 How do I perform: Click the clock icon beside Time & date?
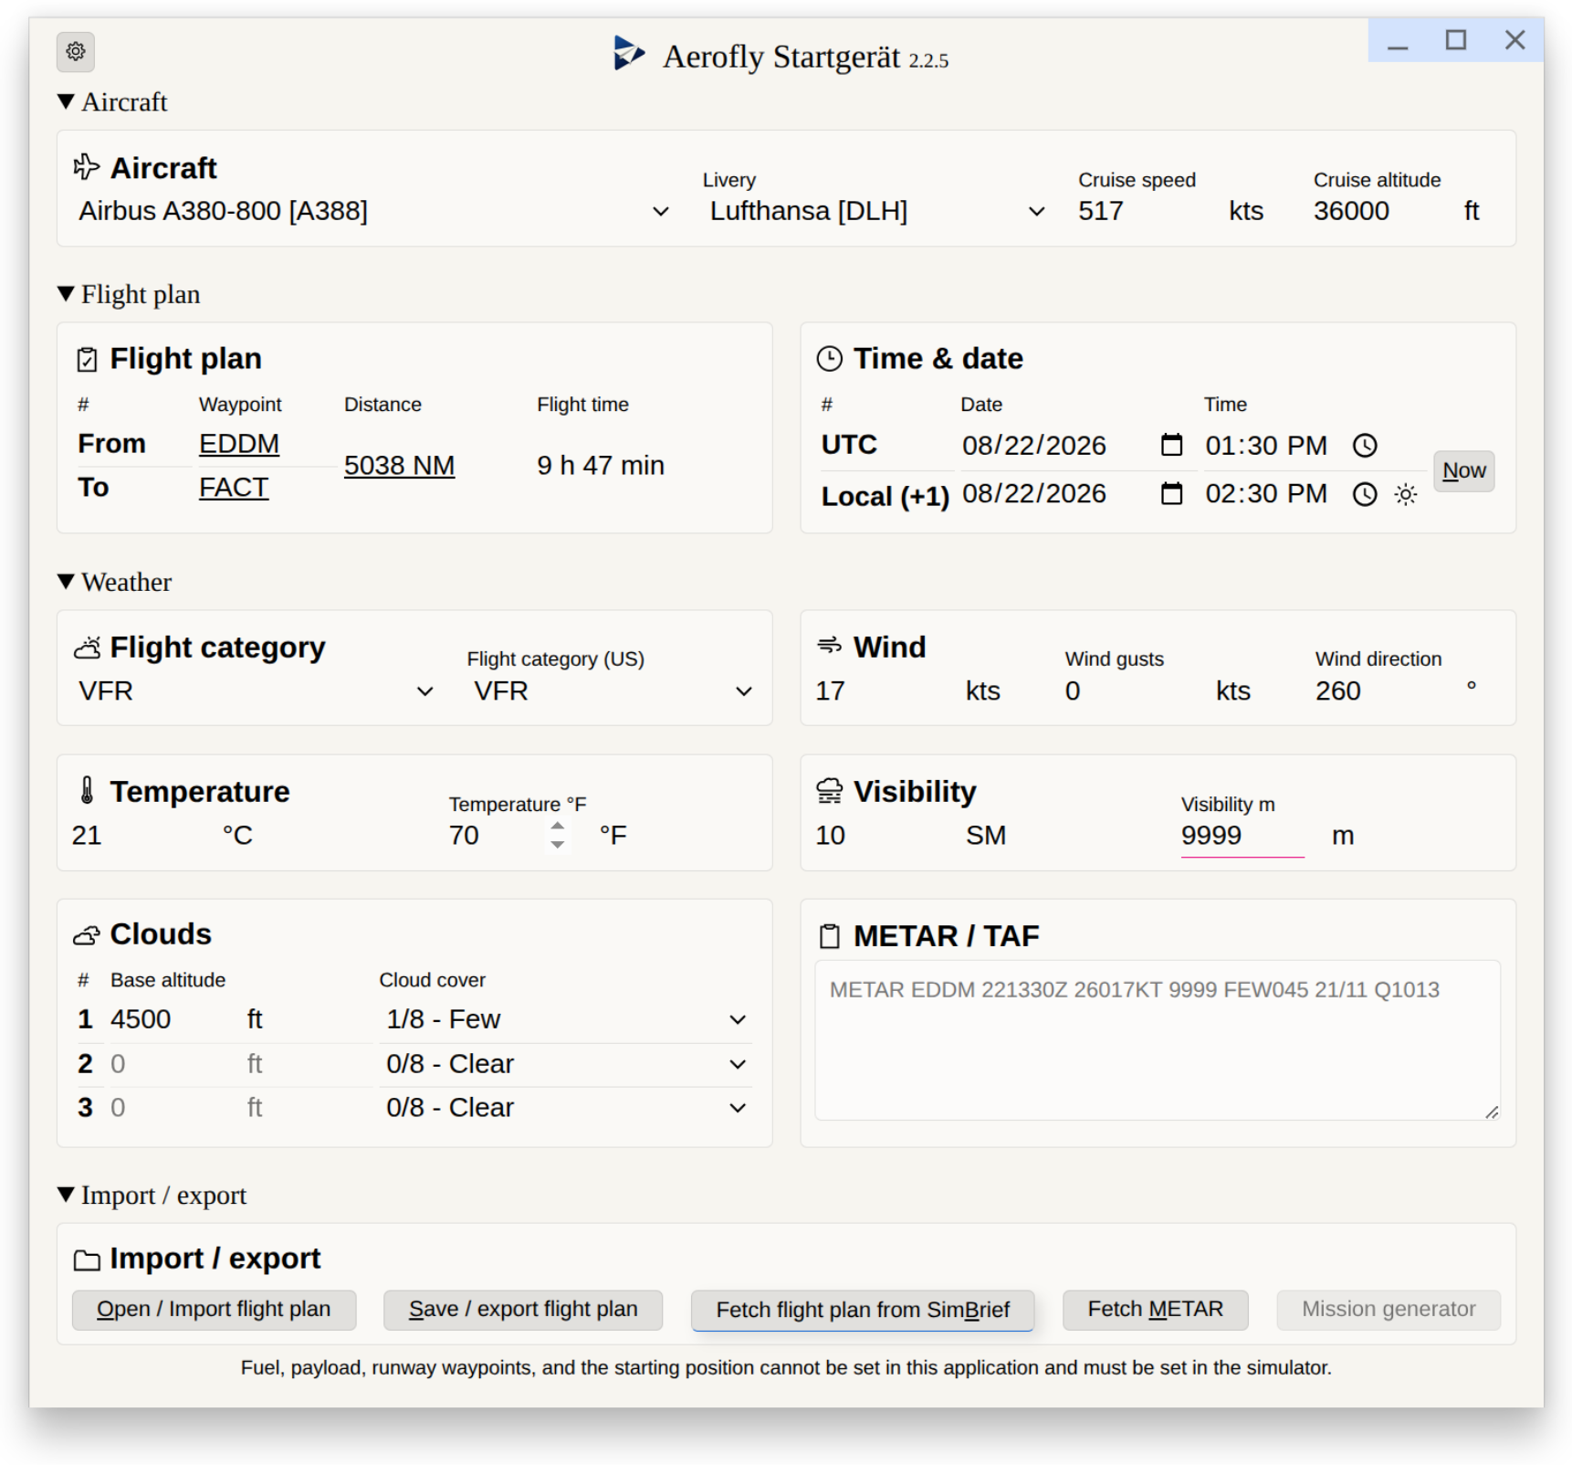[829, 359]
